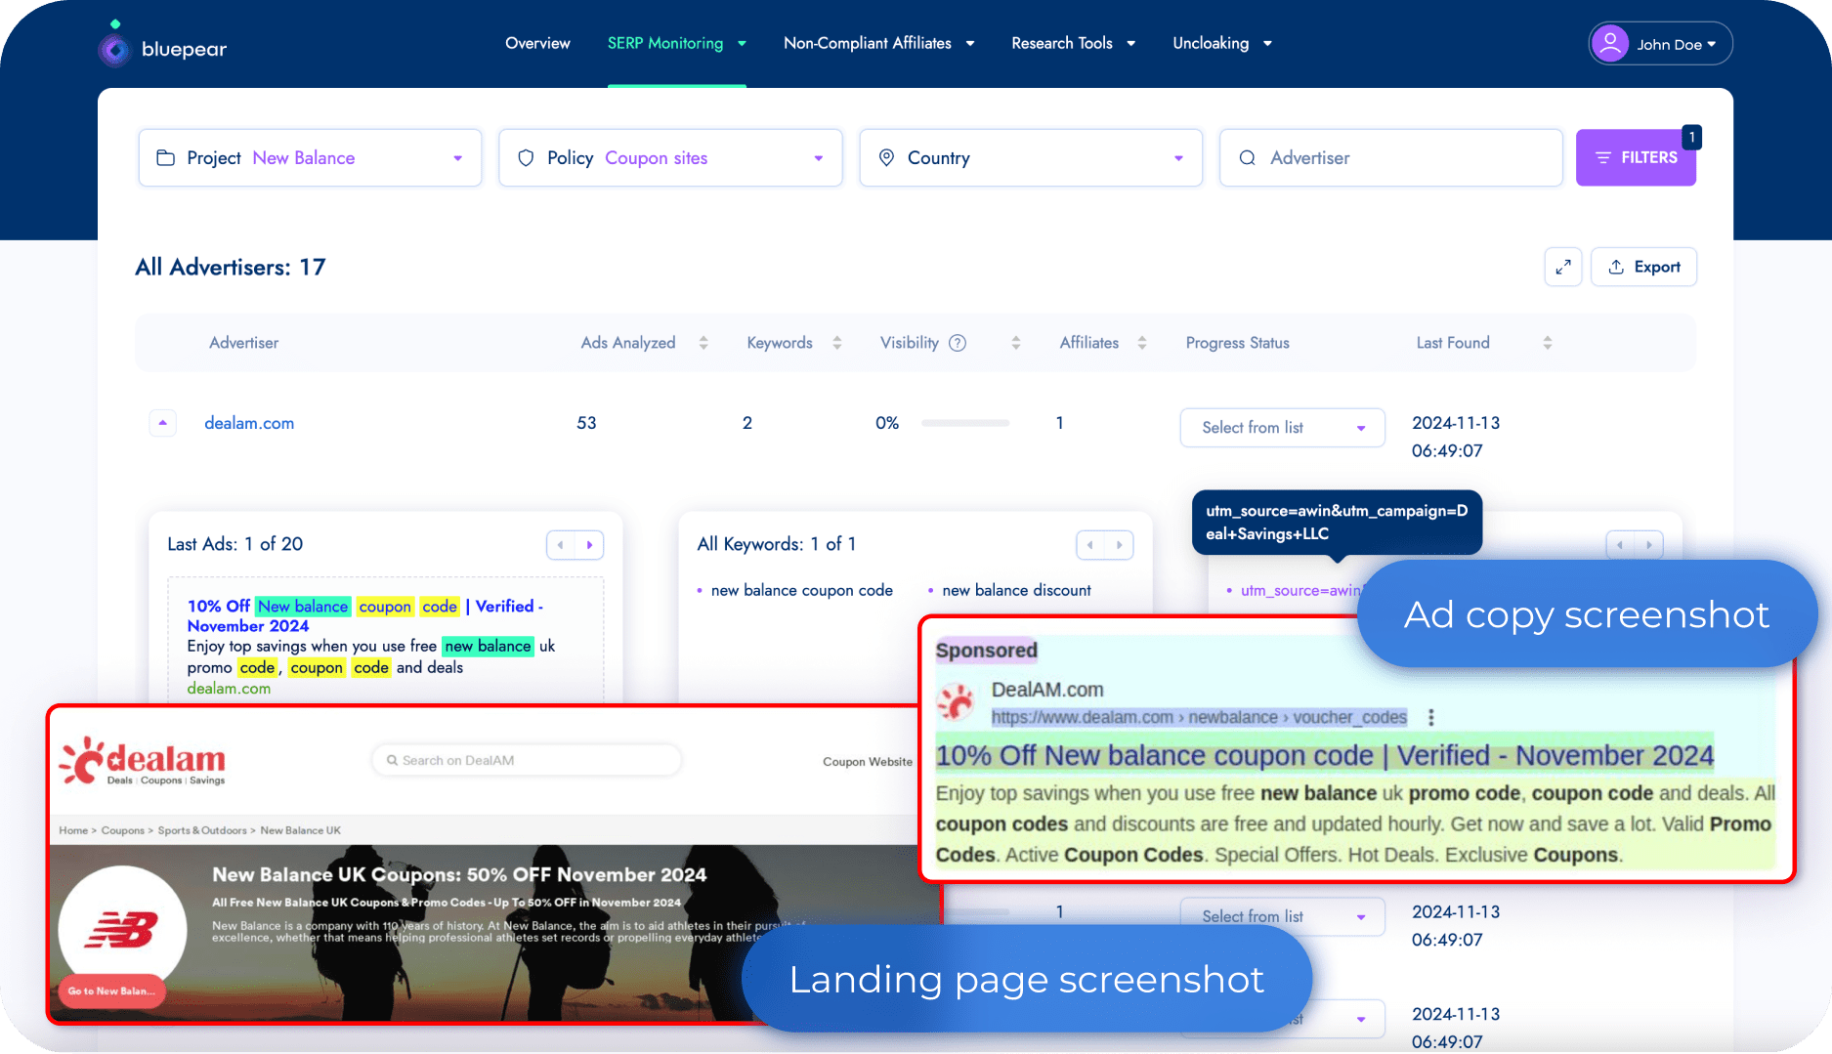Go to next ad in Last Ads

coord(590,545)
